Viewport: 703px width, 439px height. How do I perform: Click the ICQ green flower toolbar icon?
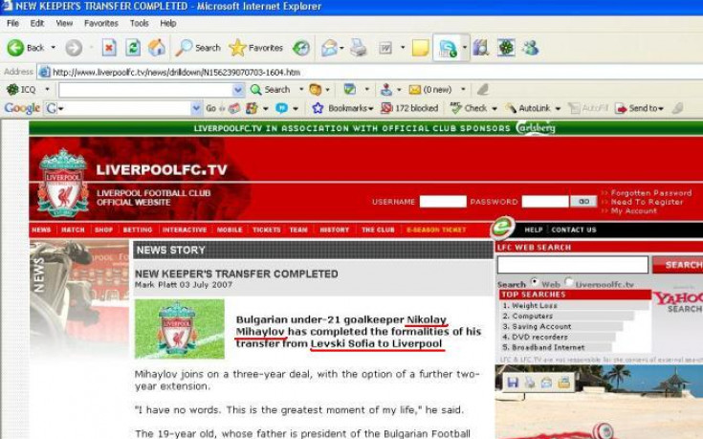click(506, 48)
